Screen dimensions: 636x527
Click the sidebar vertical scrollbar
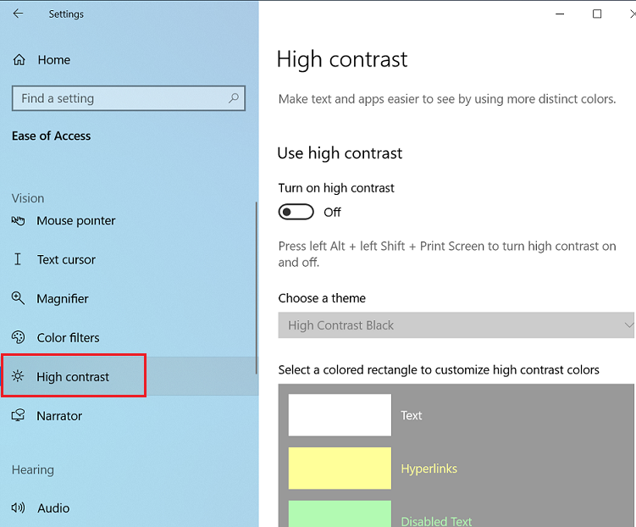256,288
